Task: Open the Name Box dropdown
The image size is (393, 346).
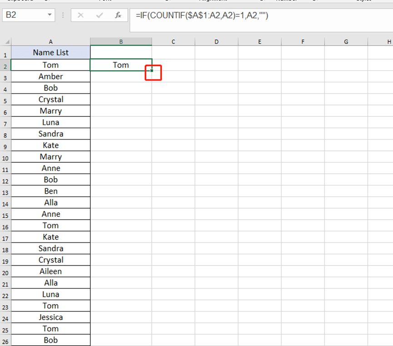Action: coord(50,15)
